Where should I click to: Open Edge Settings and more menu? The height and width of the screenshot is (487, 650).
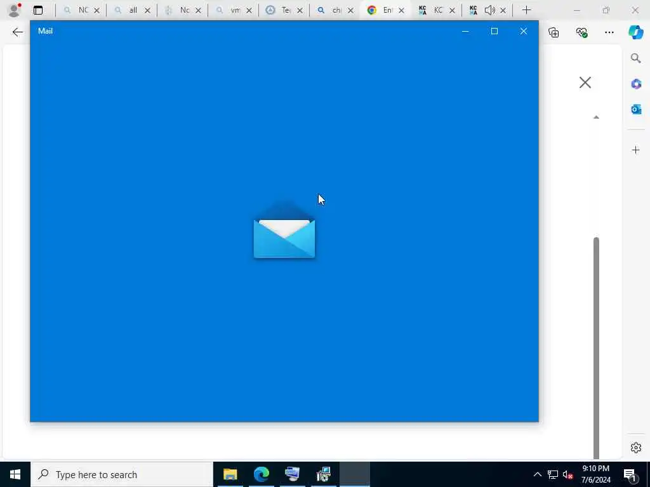click(609, 32)
